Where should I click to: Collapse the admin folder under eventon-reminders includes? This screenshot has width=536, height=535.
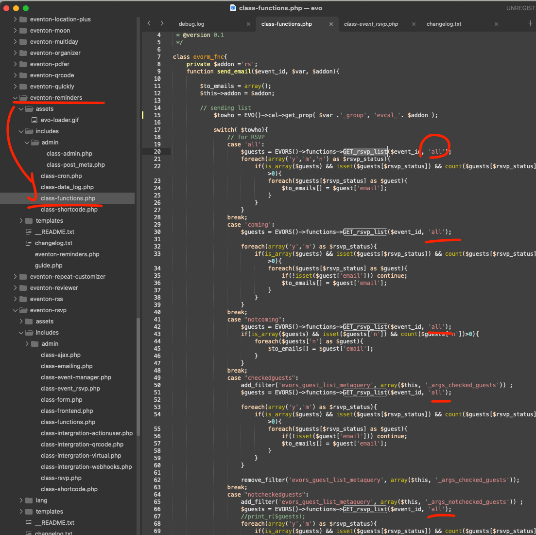(27, 143)
